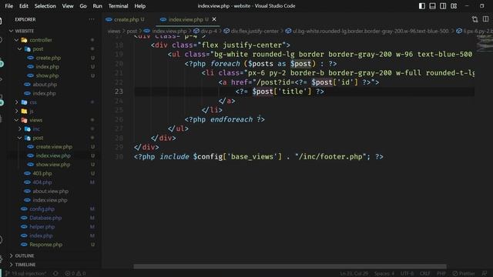493x277 pixels.
Task: Open show.view.php file
Action: click(53, 165)
